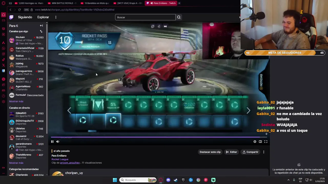Open the choripan_uy channel link

tap(74, 173)
